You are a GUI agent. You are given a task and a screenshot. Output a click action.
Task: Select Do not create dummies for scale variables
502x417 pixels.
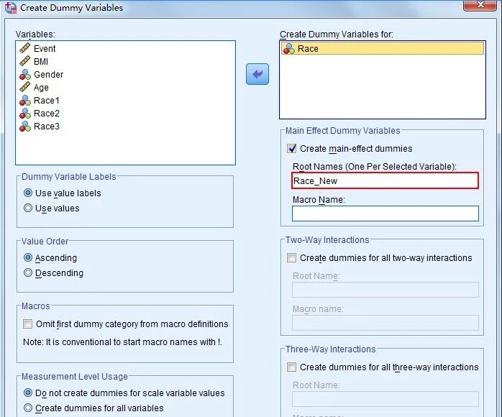(x=124, y=393)
